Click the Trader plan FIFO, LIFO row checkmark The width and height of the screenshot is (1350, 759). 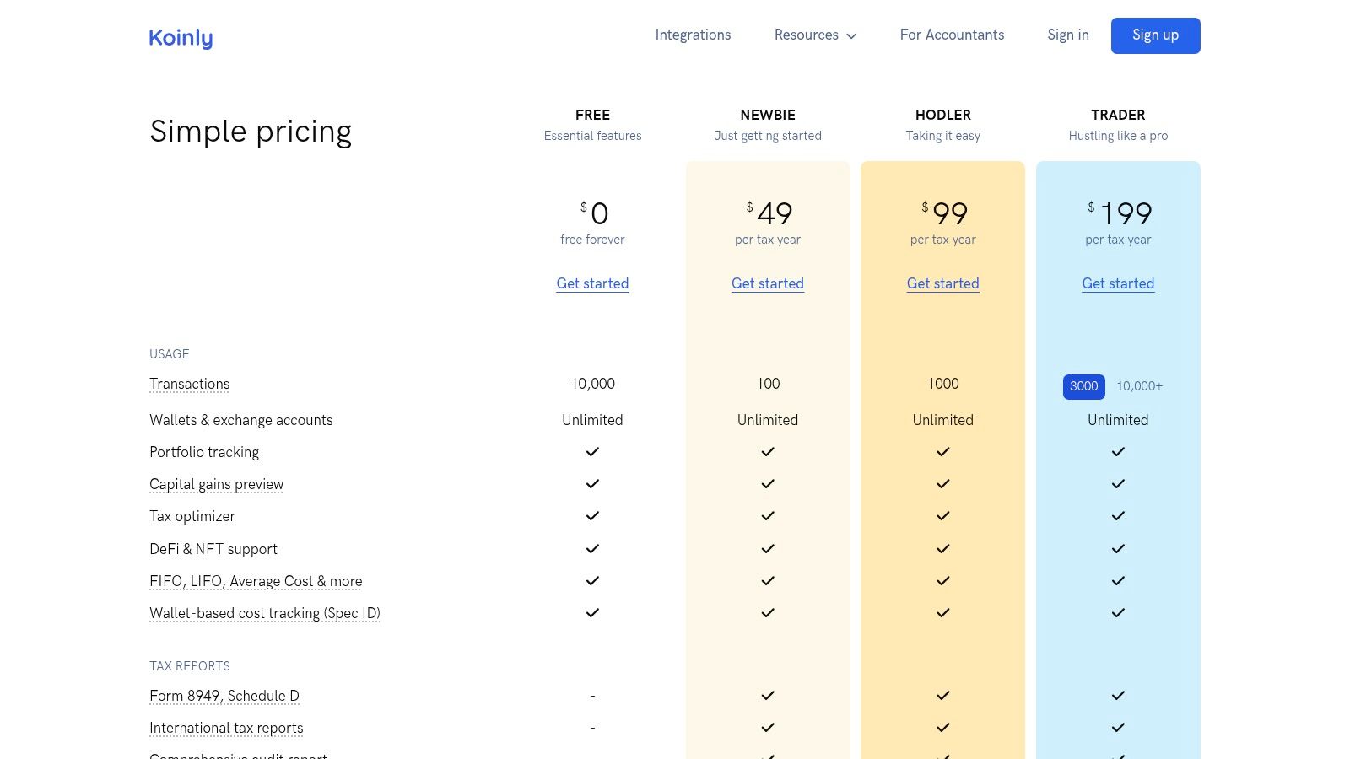point(1118,581)
